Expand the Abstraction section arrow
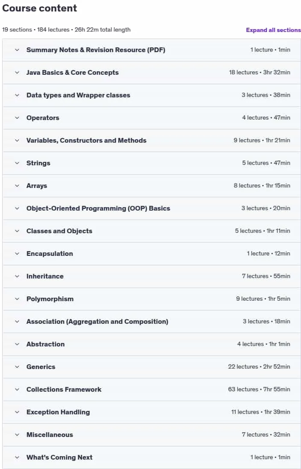This screenshot has height=469, width=301. (17, 344)
